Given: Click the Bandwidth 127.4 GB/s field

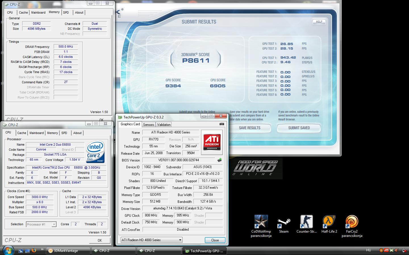Looking at the screenshot, I should click(x=208, y=201).
